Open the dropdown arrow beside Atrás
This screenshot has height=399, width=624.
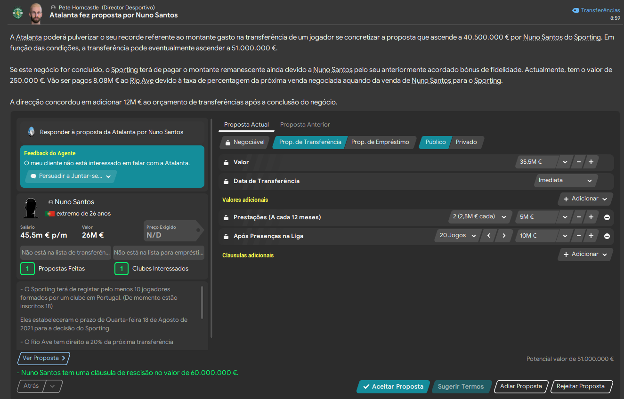click(52, 386)
